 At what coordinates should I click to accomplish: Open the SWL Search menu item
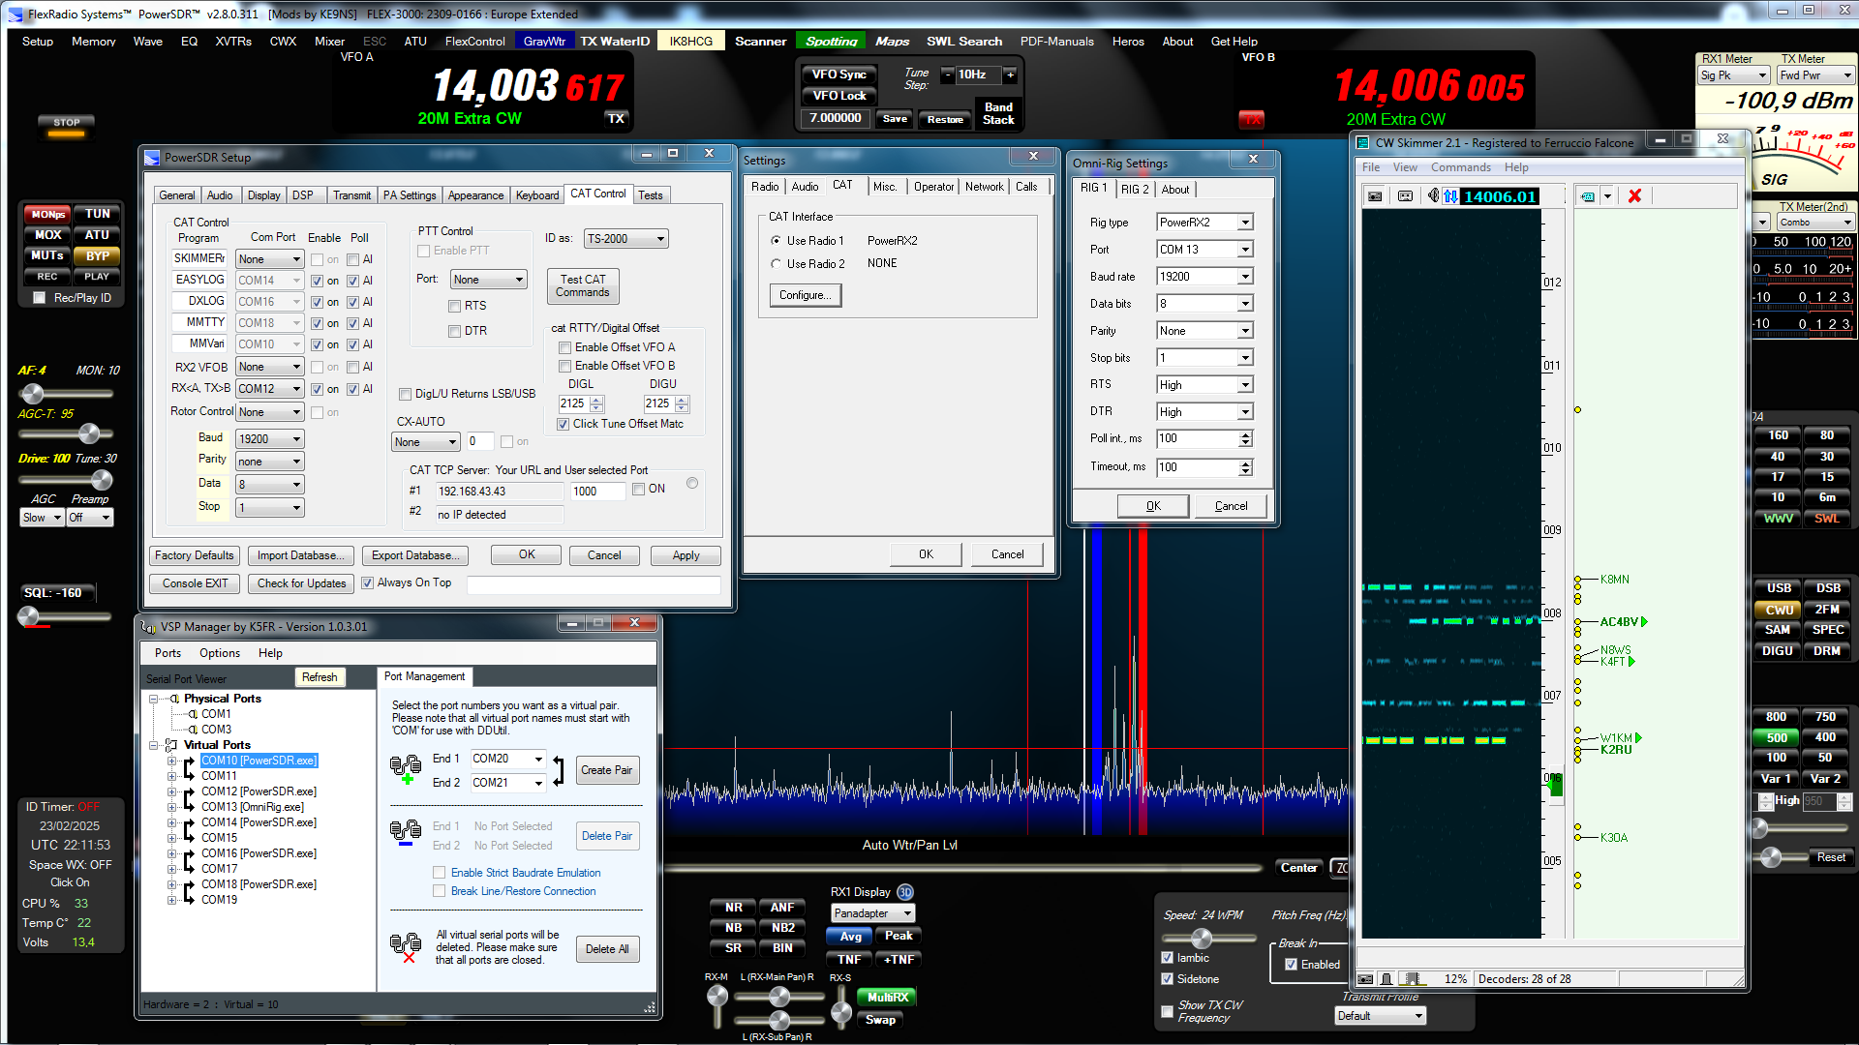[x=964, y=42]
